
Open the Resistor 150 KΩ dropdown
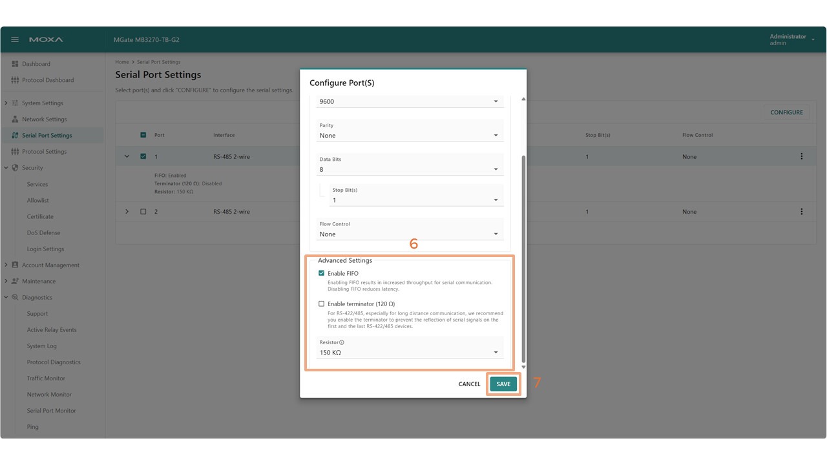(410, 353)
